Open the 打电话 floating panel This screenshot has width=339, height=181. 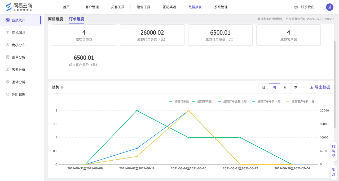(334, 151)
